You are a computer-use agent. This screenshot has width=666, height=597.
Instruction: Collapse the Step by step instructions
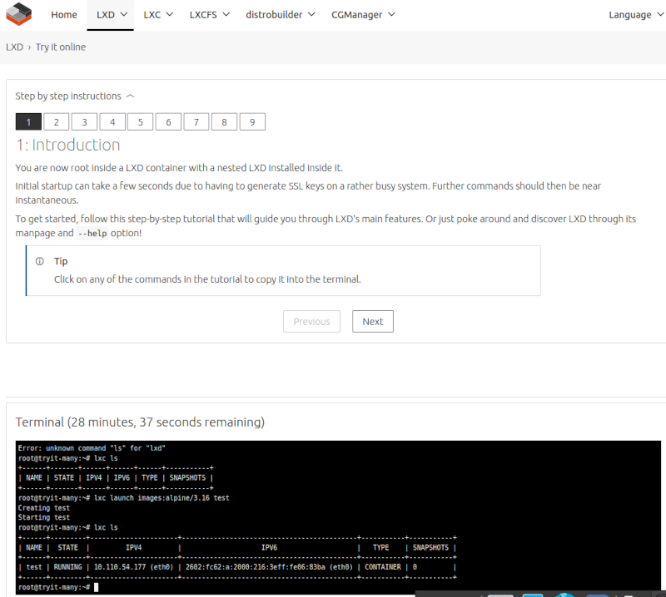pyautogui.click(x=75, y=96)
